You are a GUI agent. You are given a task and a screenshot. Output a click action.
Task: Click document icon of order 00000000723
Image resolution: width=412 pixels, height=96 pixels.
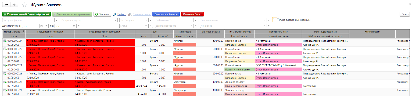[5, 73]
